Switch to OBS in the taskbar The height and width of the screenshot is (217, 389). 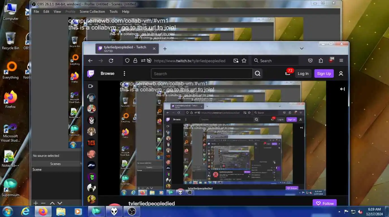pyautogui.click(x=131, y=211)
